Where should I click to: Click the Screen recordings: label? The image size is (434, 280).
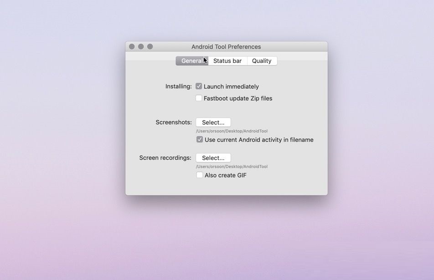(x=165, y=158)
